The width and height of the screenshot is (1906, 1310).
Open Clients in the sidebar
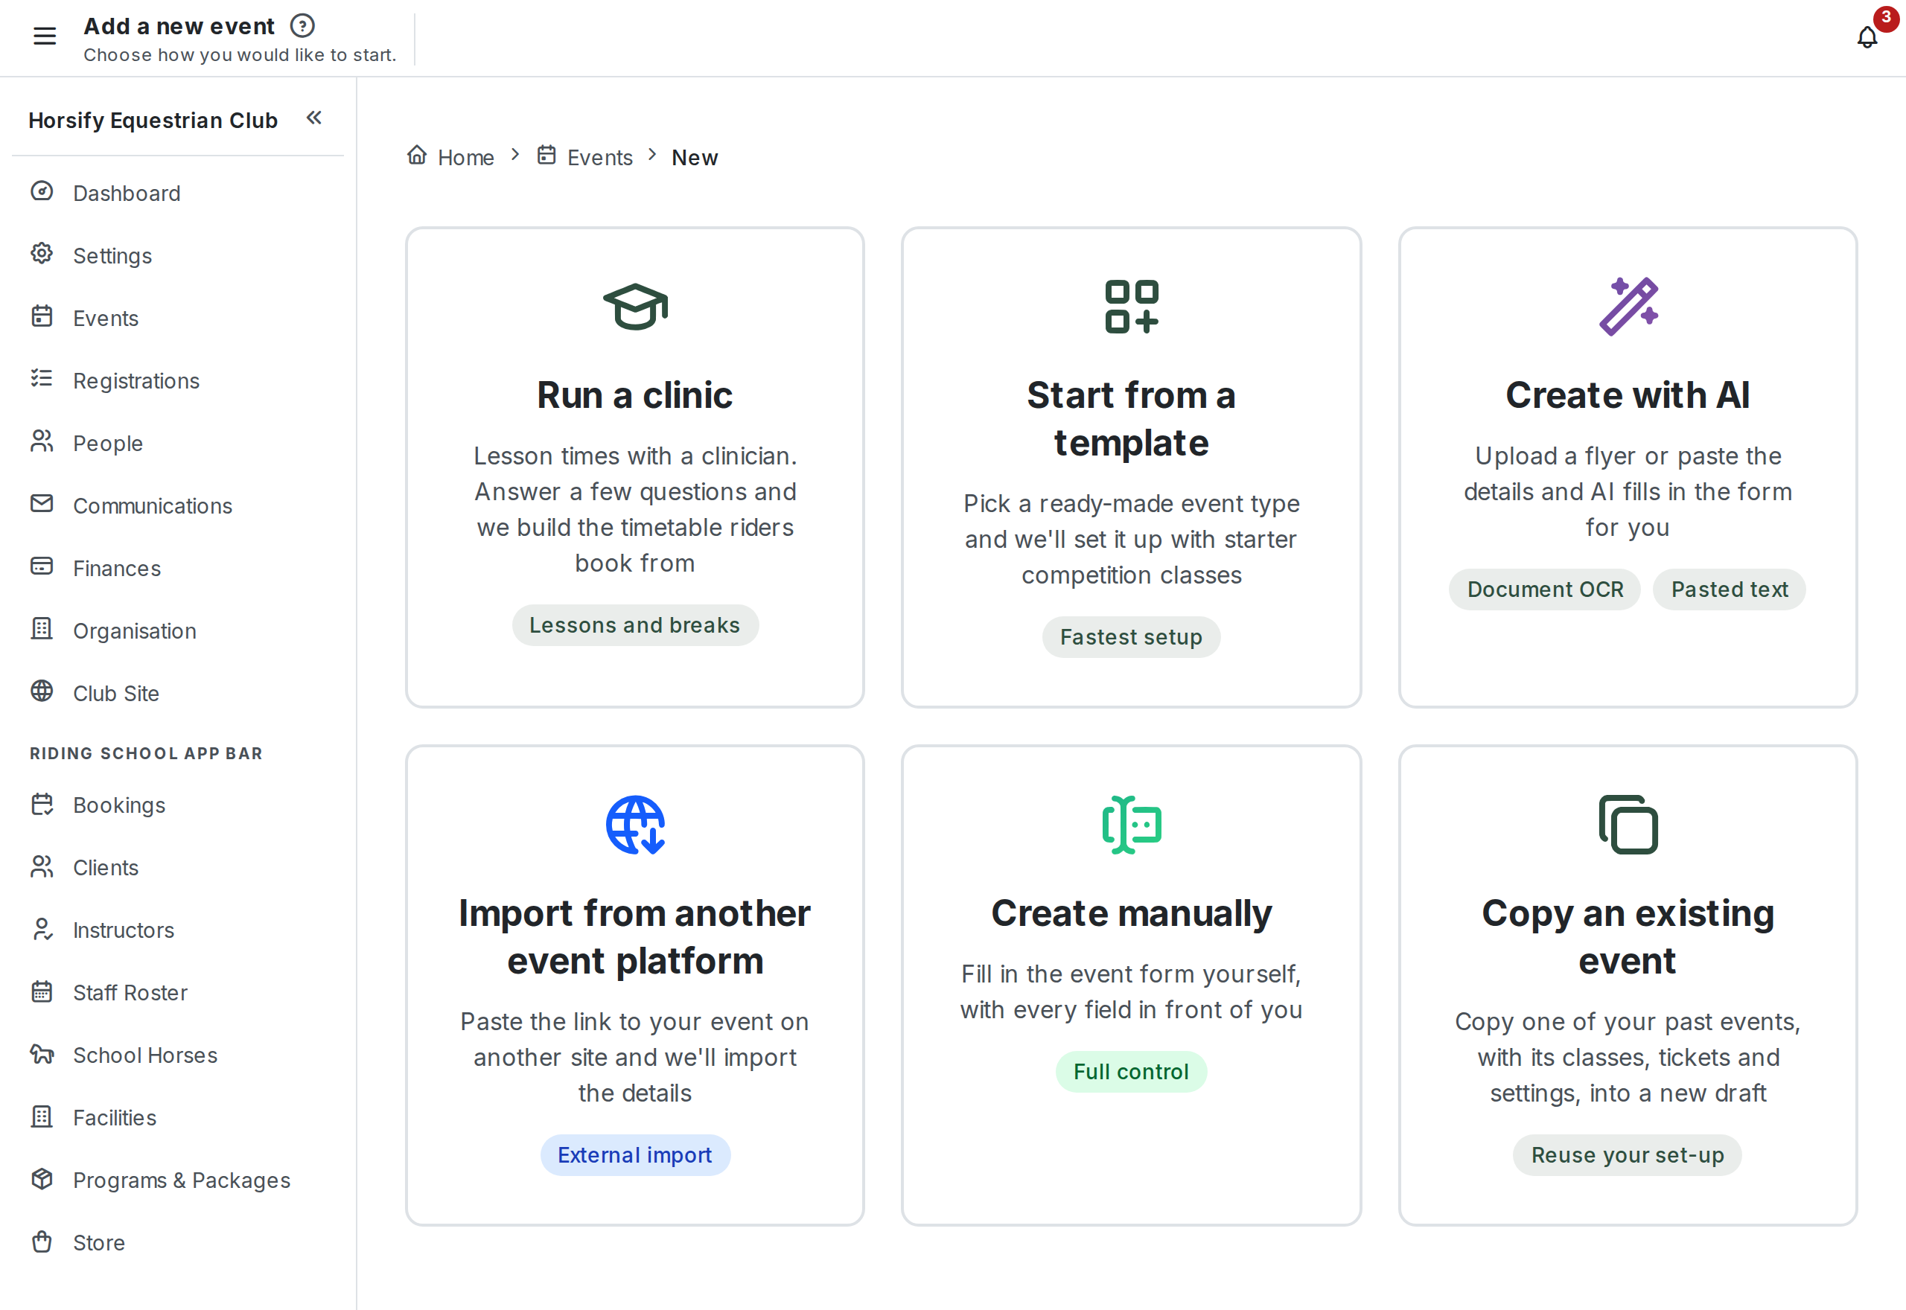click(177, 868)
